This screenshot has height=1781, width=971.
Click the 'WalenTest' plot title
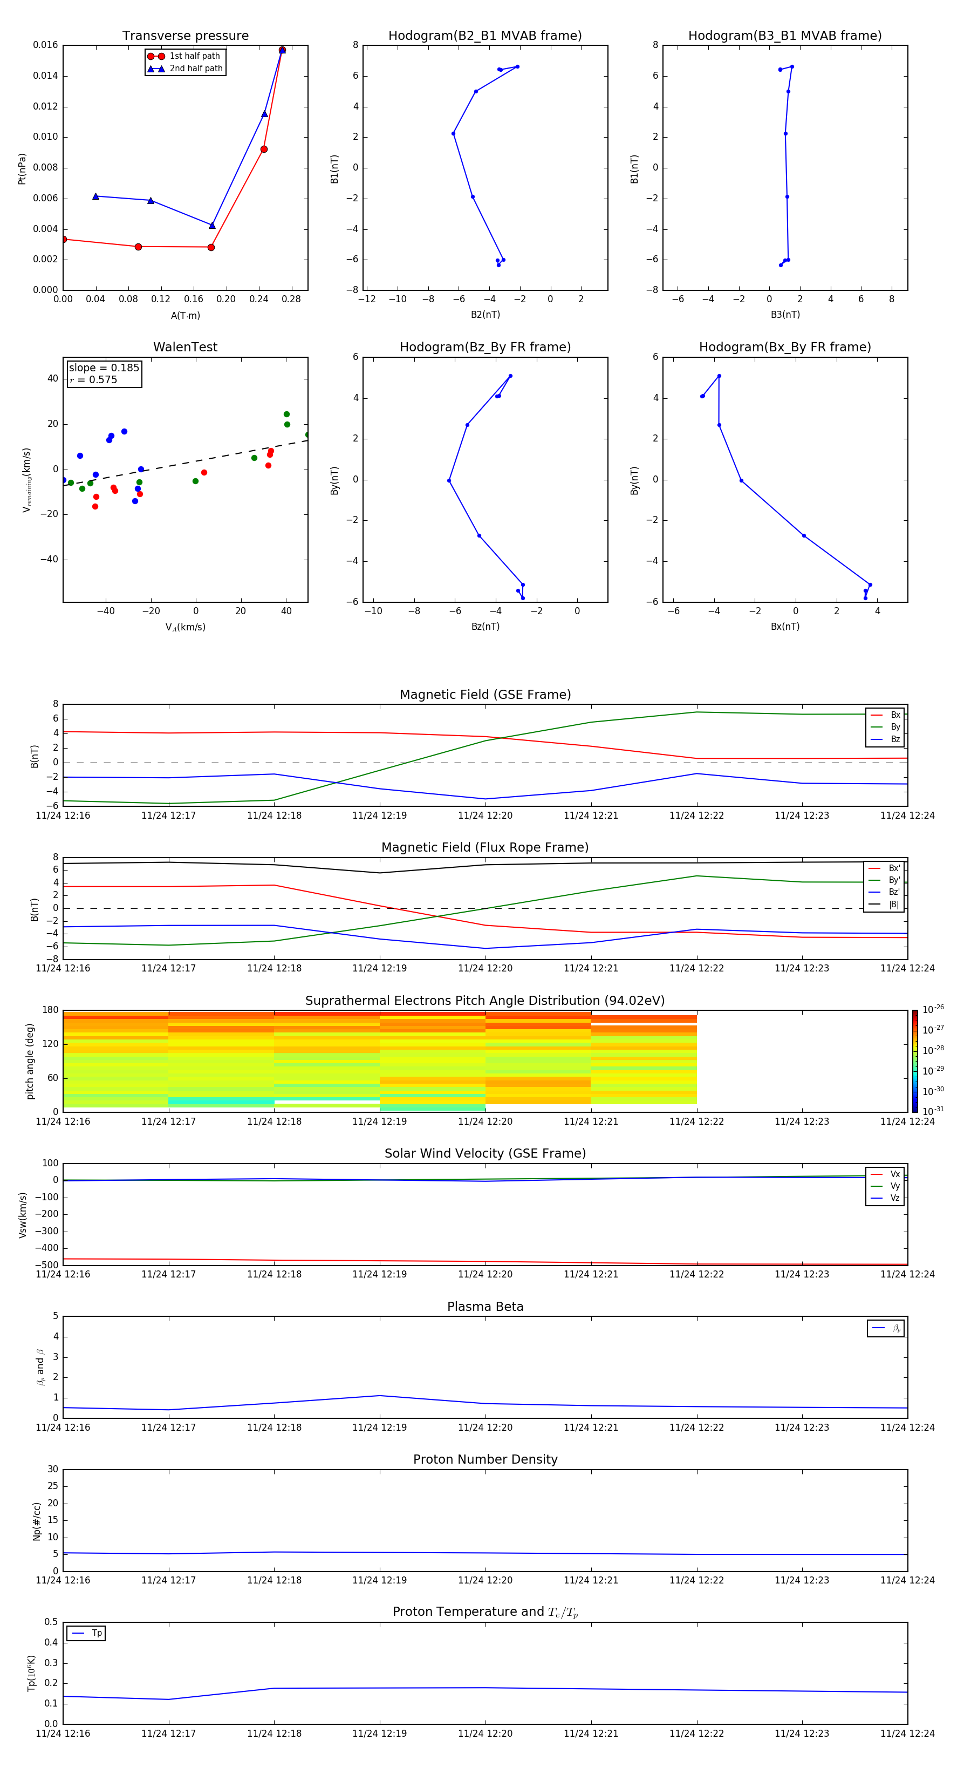[185, 347]
